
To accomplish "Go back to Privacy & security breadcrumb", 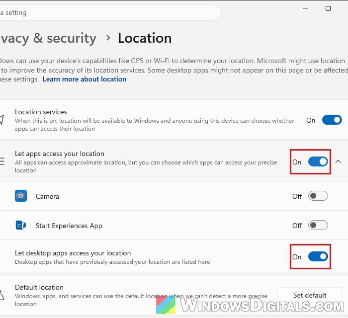I will click(48, 38).
